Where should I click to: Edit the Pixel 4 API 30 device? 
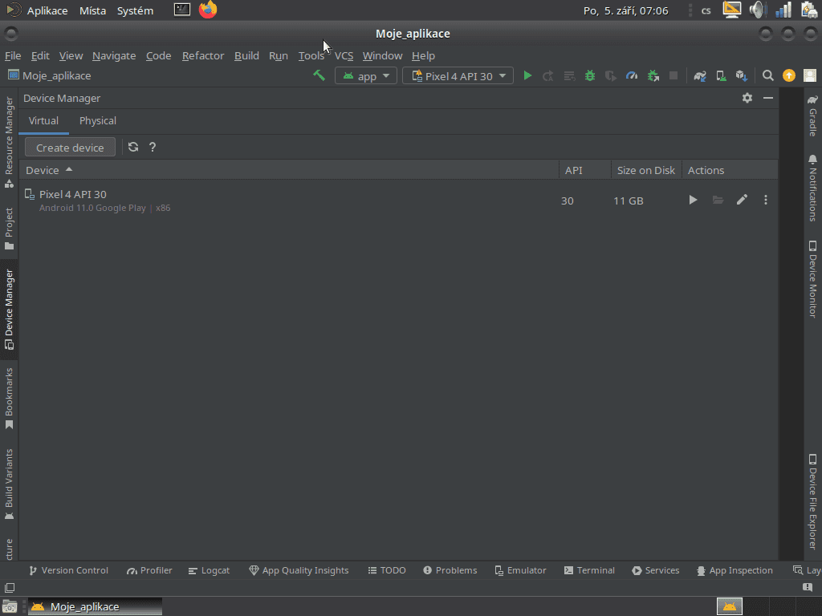click(742, 200)
